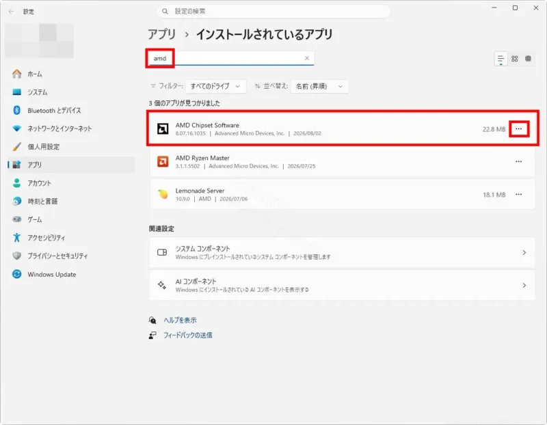Open 個人用設定 in the sidebar

click(71, 146)
